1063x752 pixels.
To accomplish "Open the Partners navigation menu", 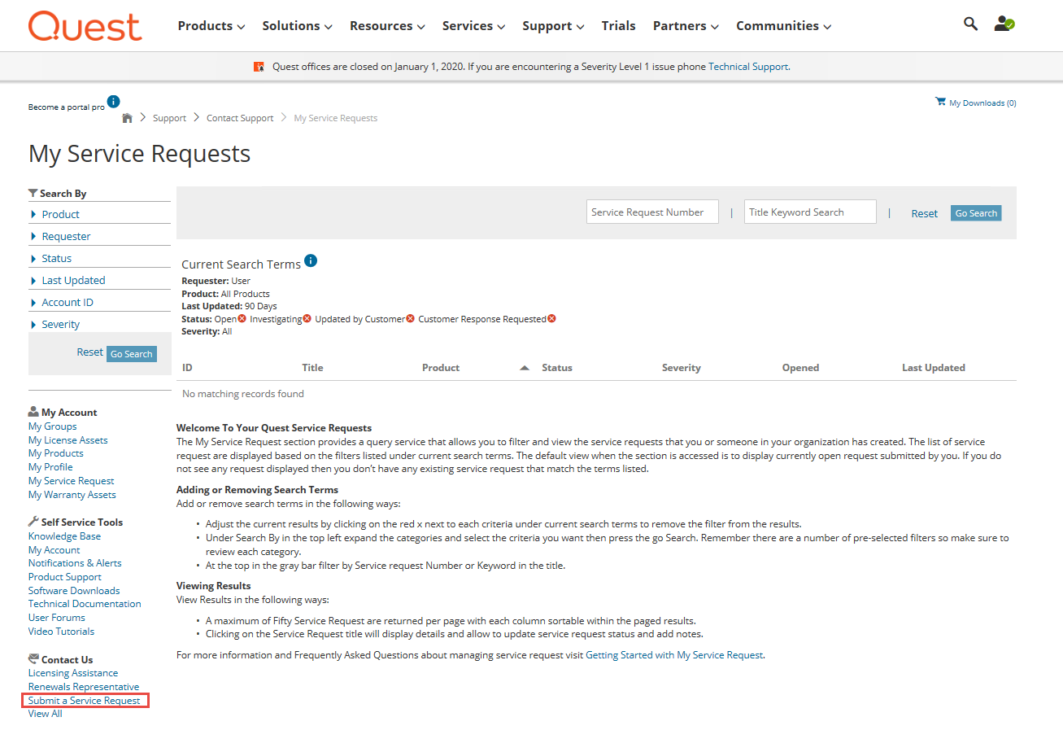I will [686, 26].
